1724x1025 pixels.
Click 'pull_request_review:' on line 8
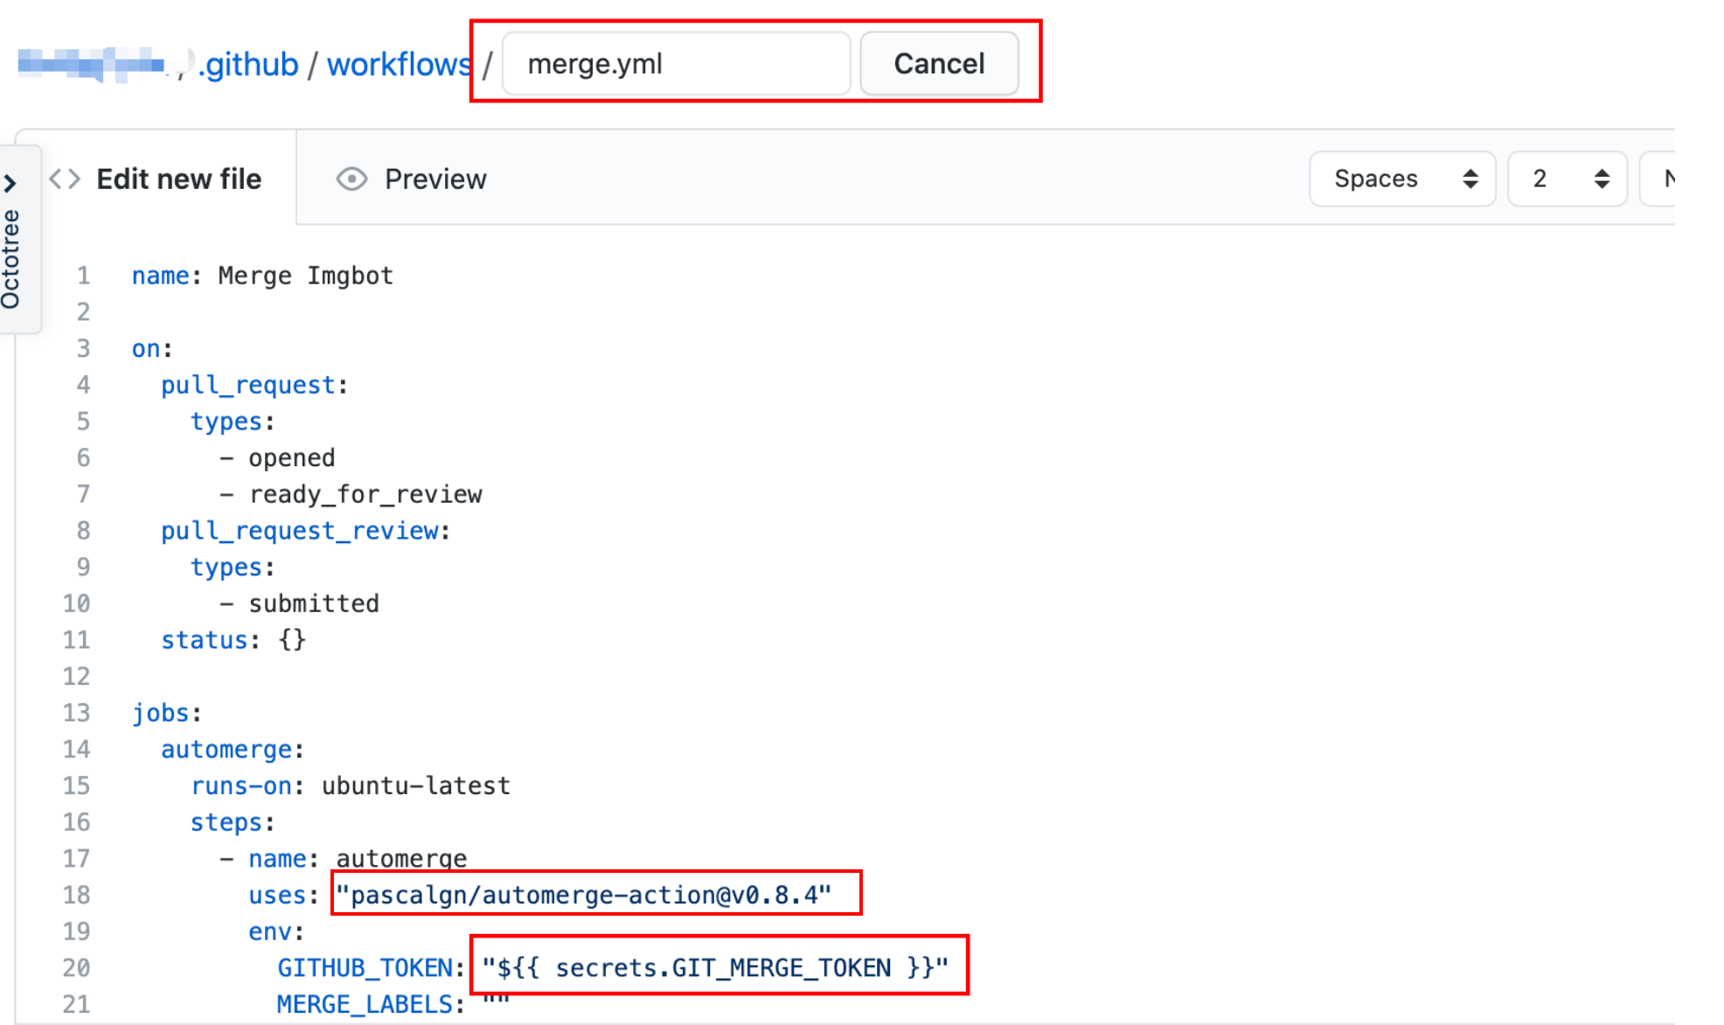(305, 531)
